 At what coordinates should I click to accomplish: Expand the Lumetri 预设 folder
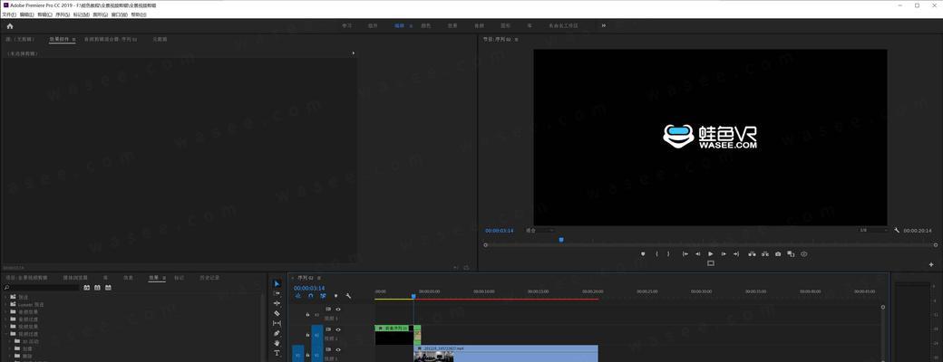pyautogui.click(x=5, y=304)
